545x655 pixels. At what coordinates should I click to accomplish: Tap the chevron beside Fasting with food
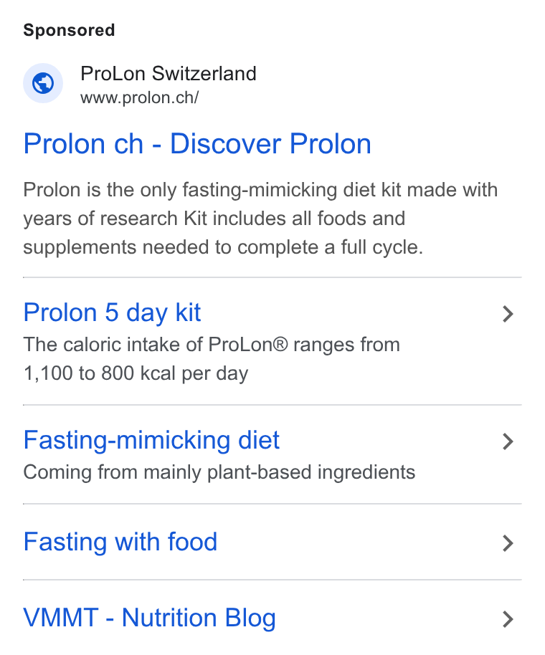point(508,543)
